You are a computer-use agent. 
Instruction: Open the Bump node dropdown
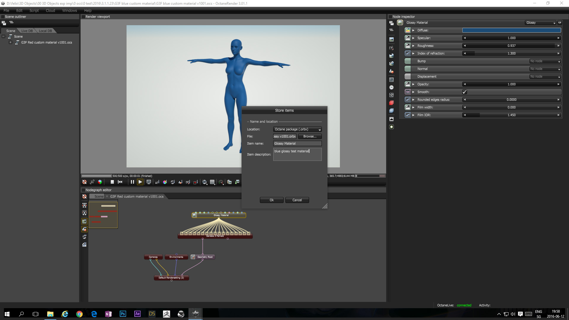coord(545,61)
